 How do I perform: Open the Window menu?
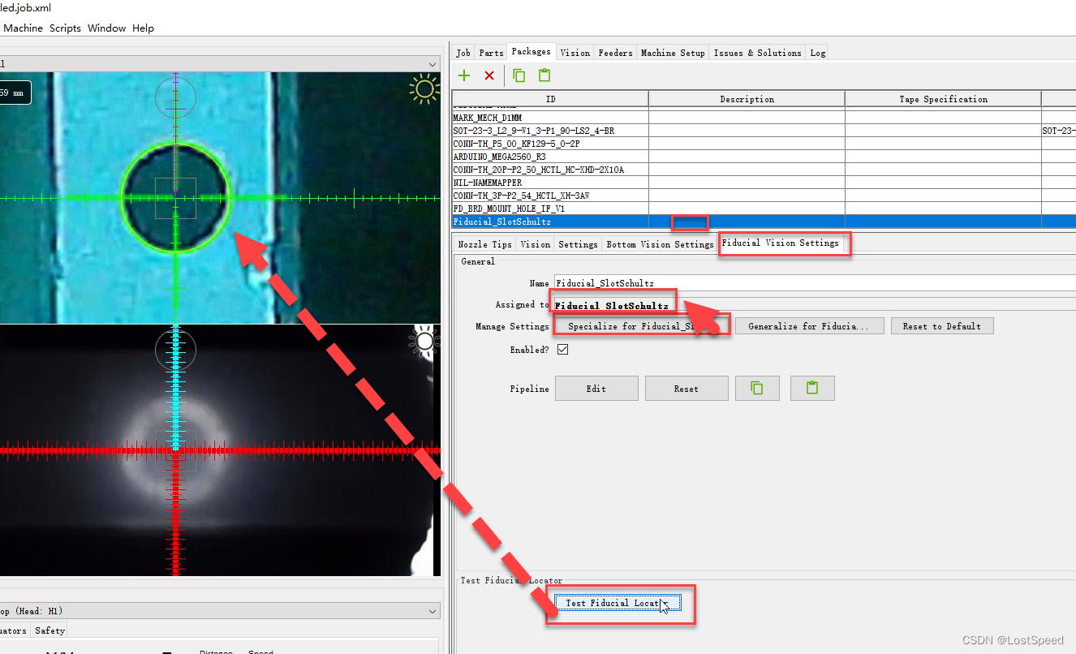[106, 28]
